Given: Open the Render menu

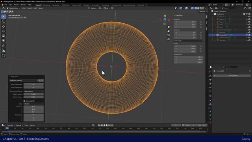Looking at the screenshot, I should (16, 5).
